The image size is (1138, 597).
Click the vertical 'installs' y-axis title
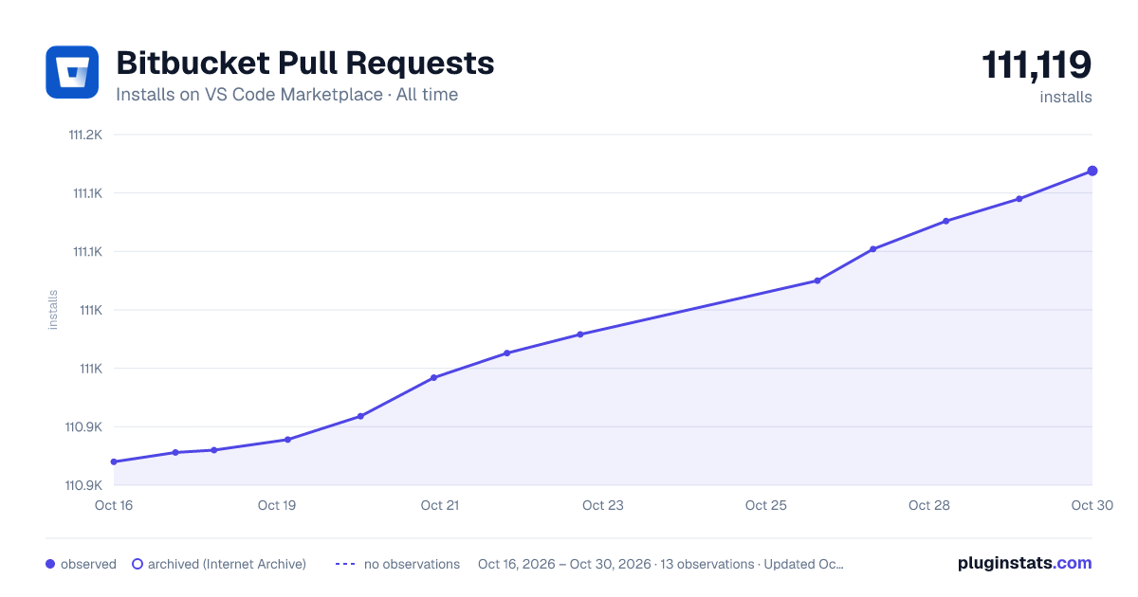[x=53, y=310]
